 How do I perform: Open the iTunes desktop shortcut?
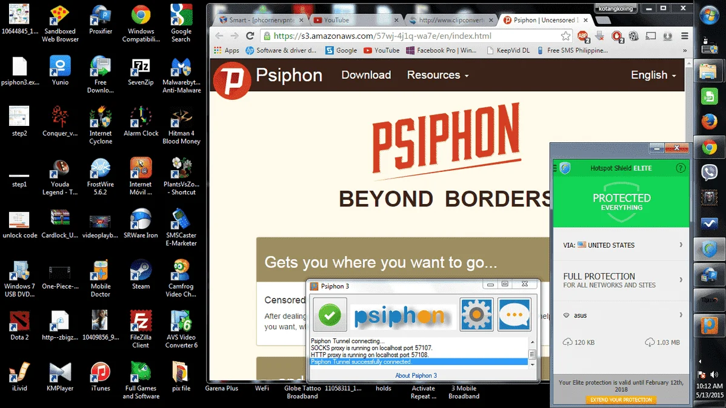pyautogui.click(x=101, y=377)
